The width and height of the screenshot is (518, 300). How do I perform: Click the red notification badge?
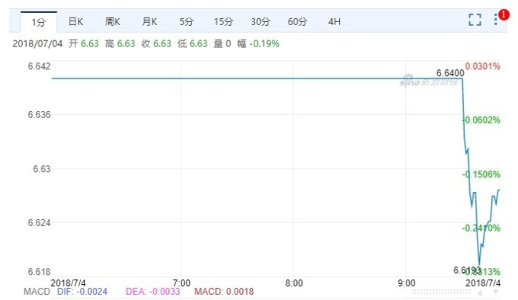pos(504,14)
